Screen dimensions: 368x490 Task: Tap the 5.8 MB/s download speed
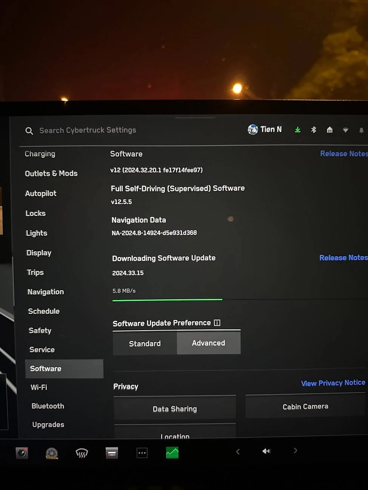coord(124,291)
